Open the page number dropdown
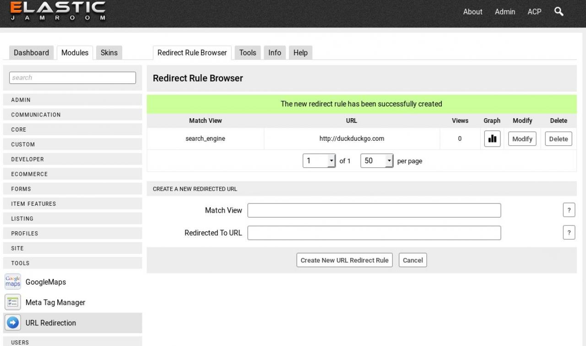 [320, 161]
